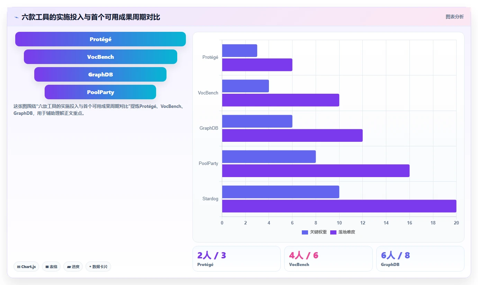478x285 pixels.
Task: Click the 数据卡片 tag chip
Action: (98, 267)
